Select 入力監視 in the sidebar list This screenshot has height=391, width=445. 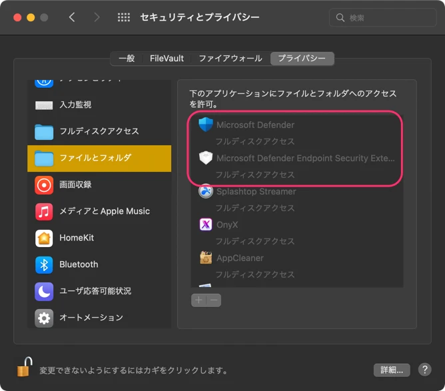75,105
